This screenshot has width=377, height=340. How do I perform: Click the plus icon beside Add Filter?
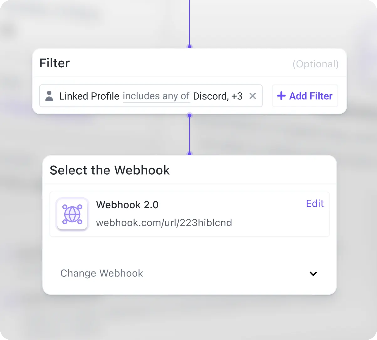[x=281, y=96]
